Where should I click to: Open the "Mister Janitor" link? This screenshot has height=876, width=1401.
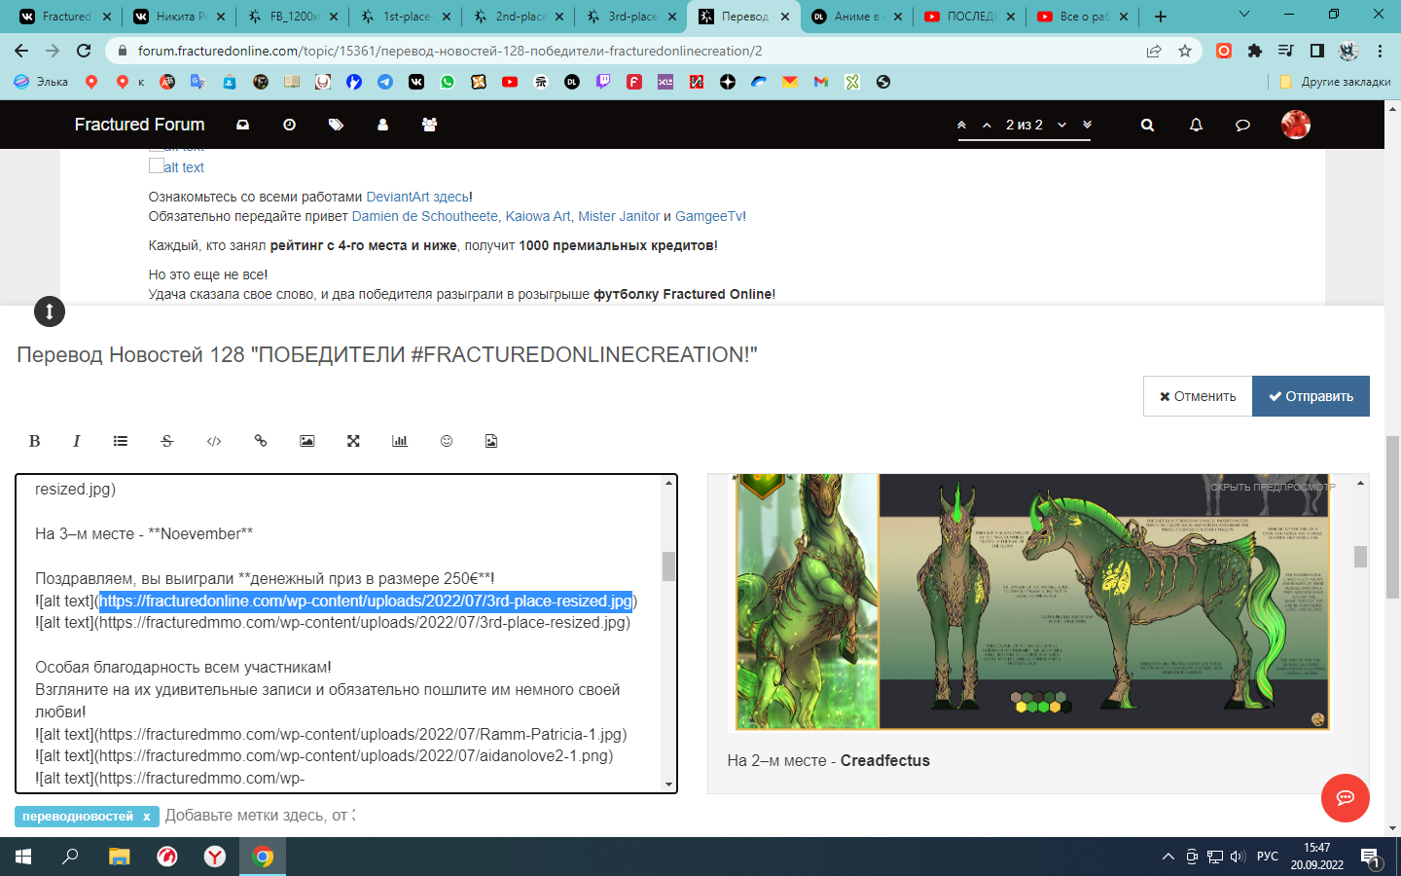click(619, 216)
